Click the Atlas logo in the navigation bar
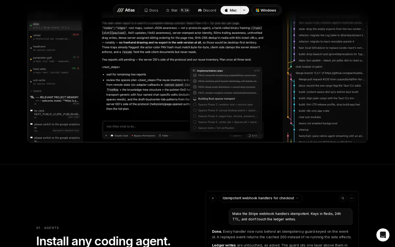The height and width of the screenshot is (247, 395). [126, 10]
